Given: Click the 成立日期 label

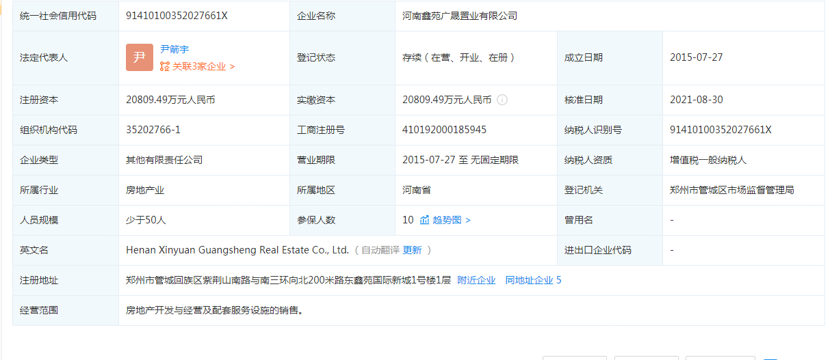Looking at the screenshot, I should [x=583, y=57].
